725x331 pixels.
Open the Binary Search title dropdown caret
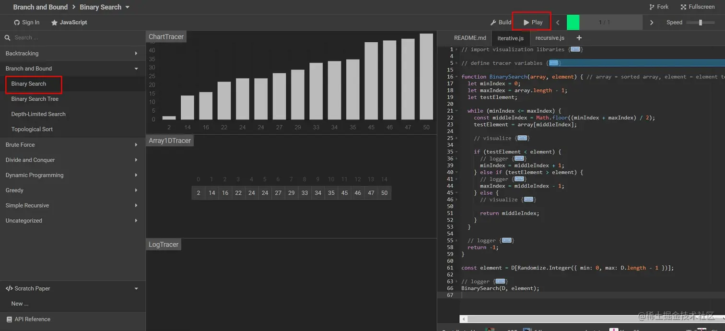click(127, 7)
